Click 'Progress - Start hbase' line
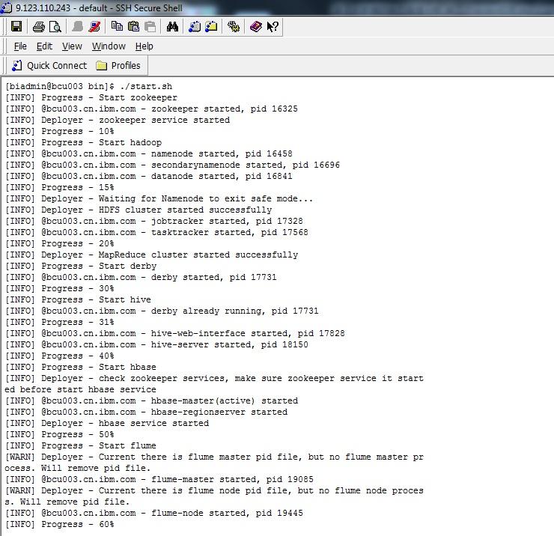The width and height of the screenshot is (554, 536). (81, 367)
